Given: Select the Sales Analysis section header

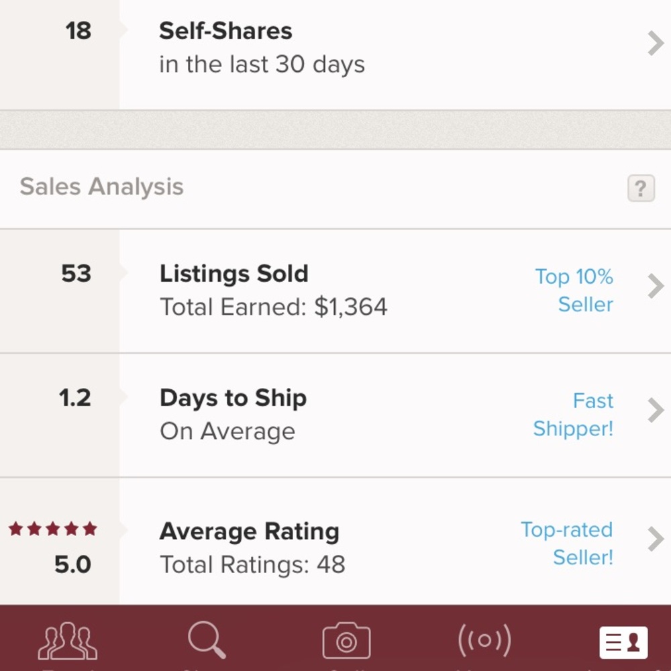Looking at the screenshot, I should pyautogui.click(x=102, y=187).
